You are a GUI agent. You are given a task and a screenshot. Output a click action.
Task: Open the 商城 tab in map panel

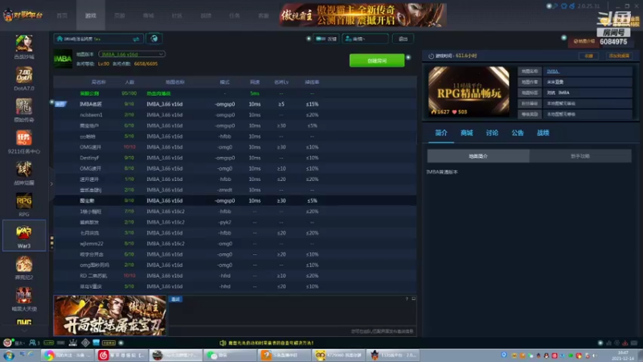coord(467,133)
